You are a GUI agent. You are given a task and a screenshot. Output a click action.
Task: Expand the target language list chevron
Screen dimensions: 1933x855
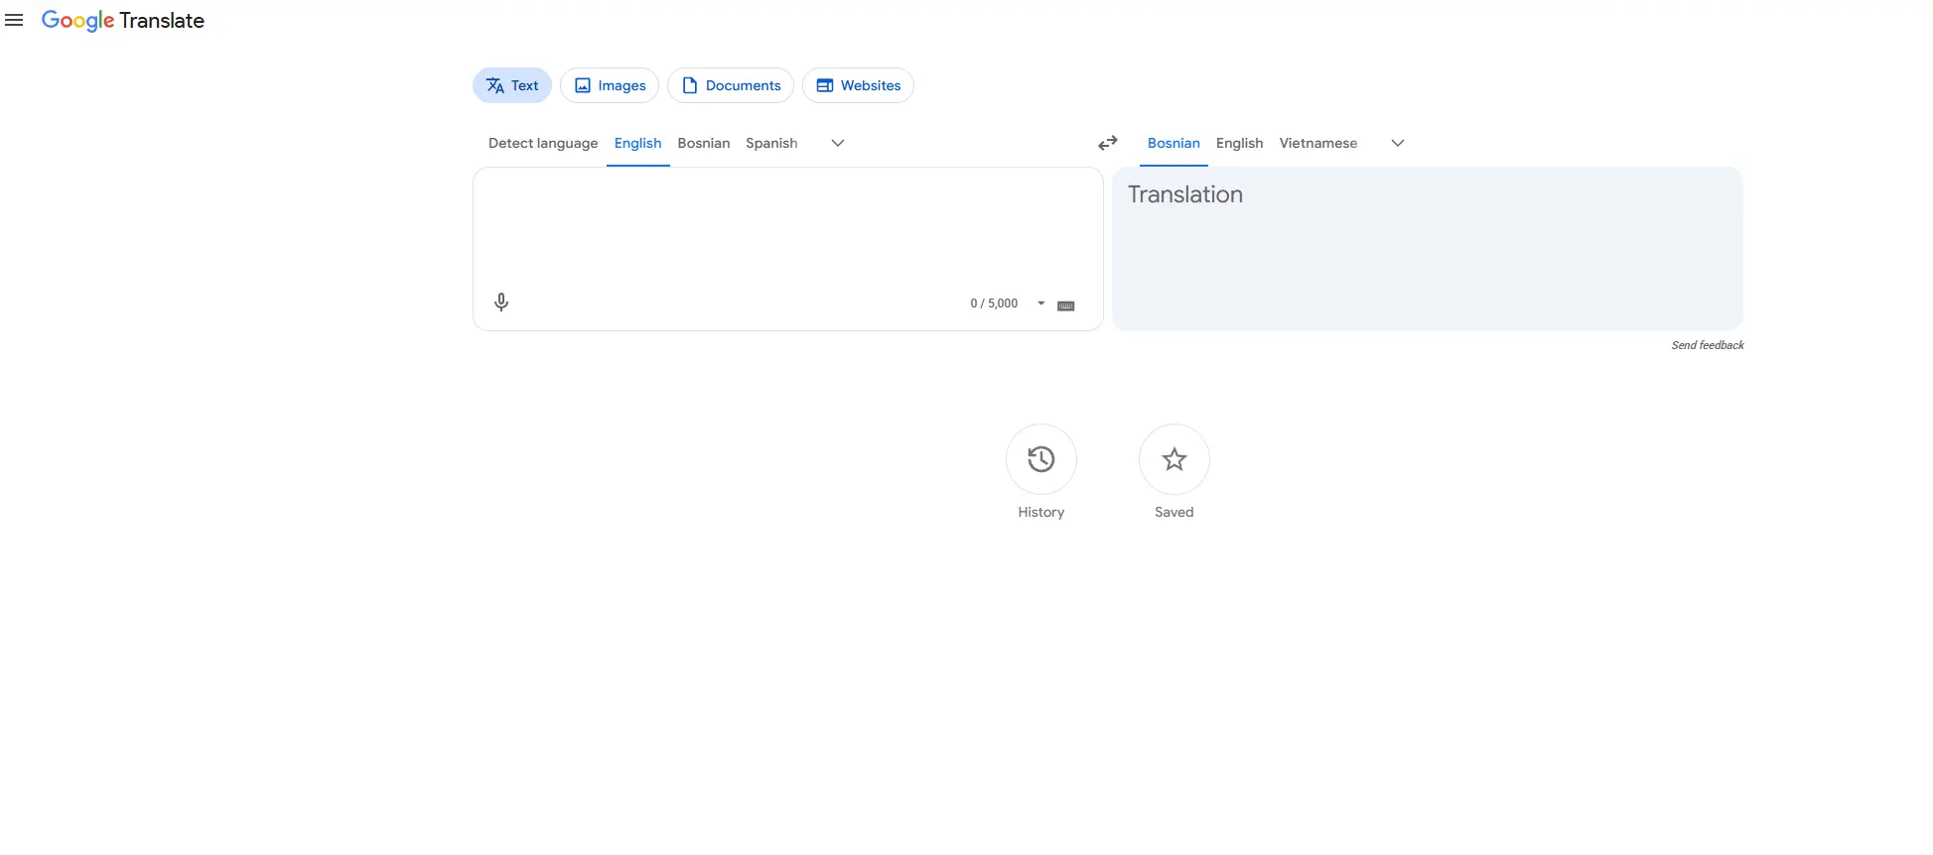[1398, 143]
